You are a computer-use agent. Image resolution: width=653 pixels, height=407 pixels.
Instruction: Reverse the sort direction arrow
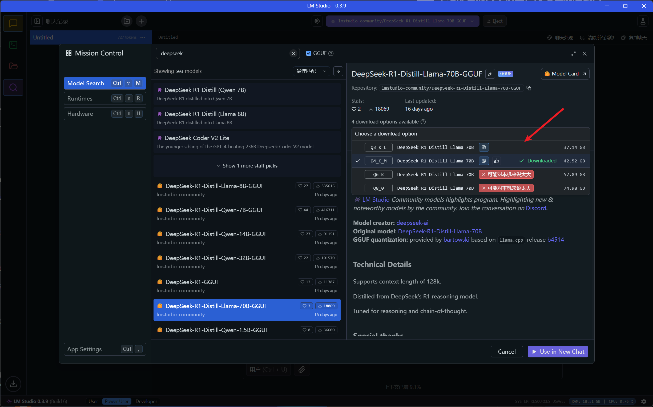(x=338, y=71)
